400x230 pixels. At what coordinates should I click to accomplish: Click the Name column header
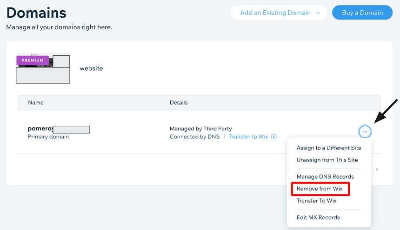coord(36,102)
